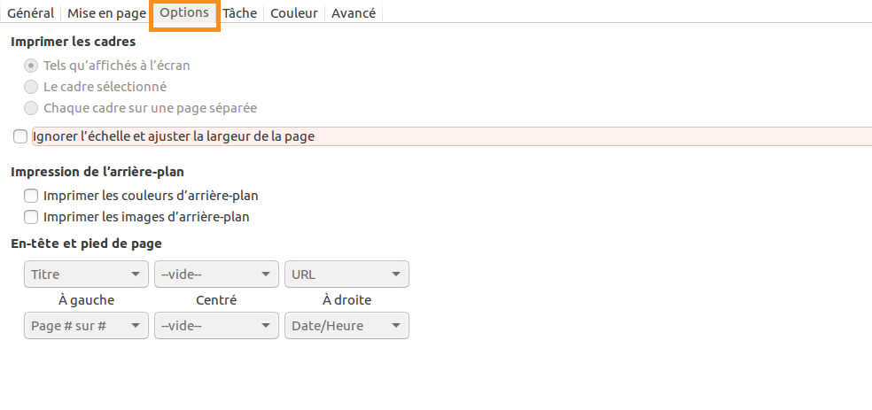Open the Mise en page tab

(x=106, y=13)
